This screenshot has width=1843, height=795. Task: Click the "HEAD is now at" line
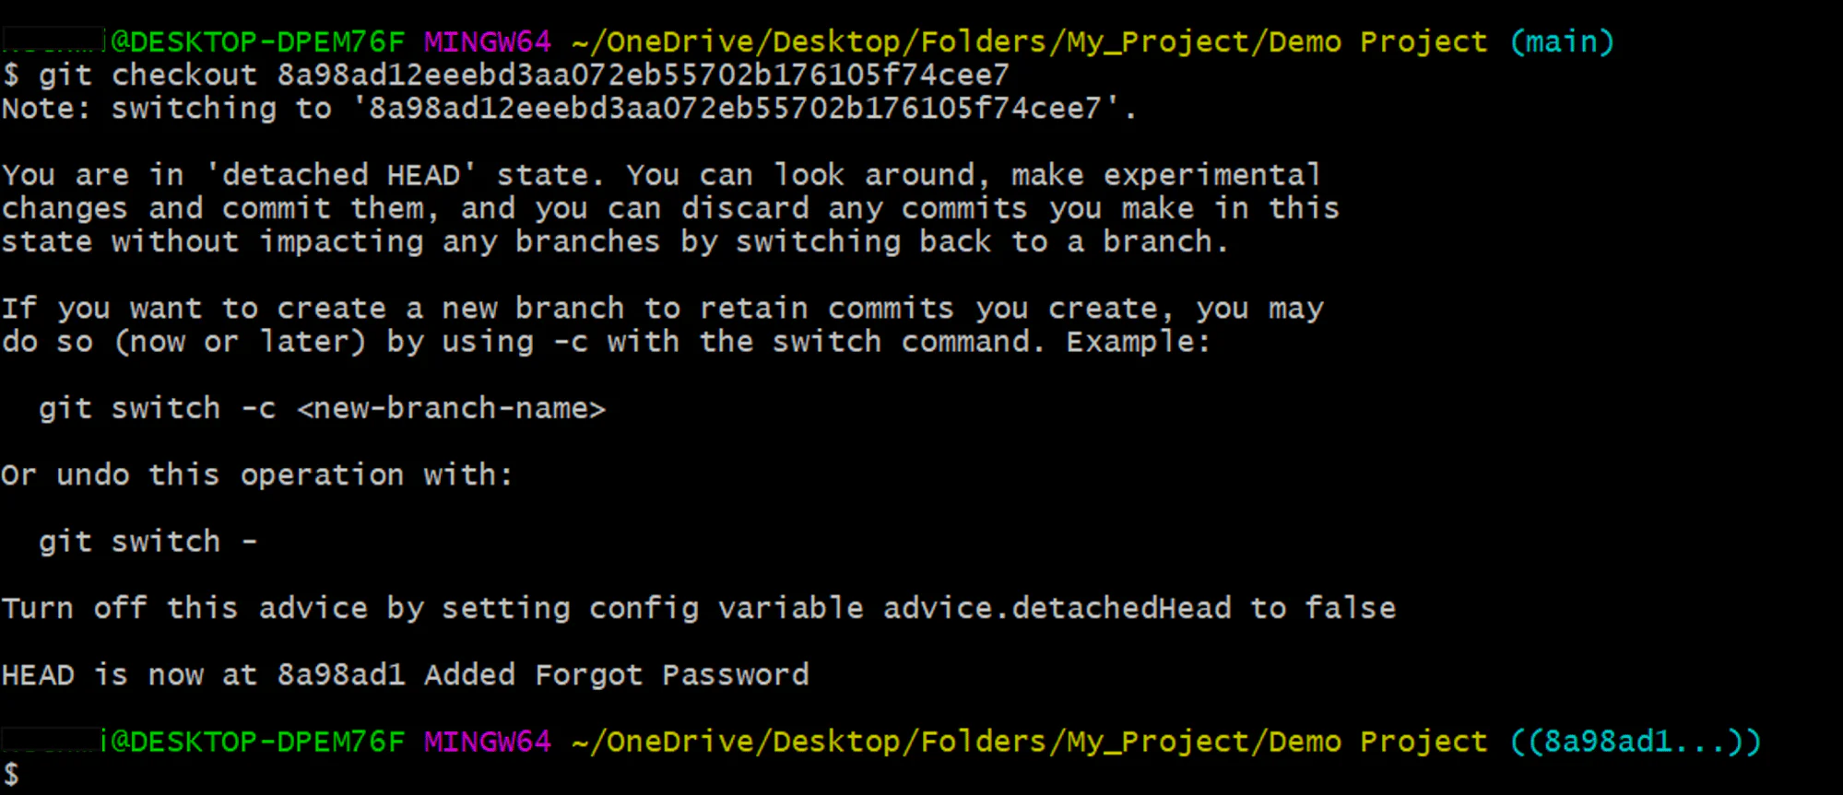point(129,675)
